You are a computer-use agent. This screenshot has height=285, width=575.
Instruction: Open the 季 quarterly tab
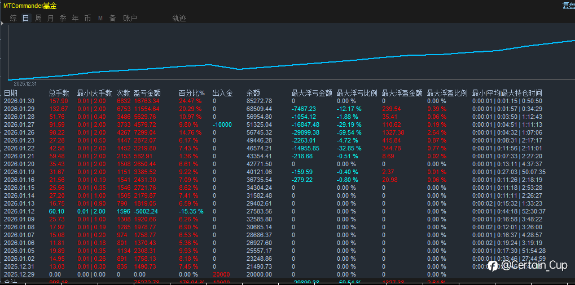[x=63, y=18]
